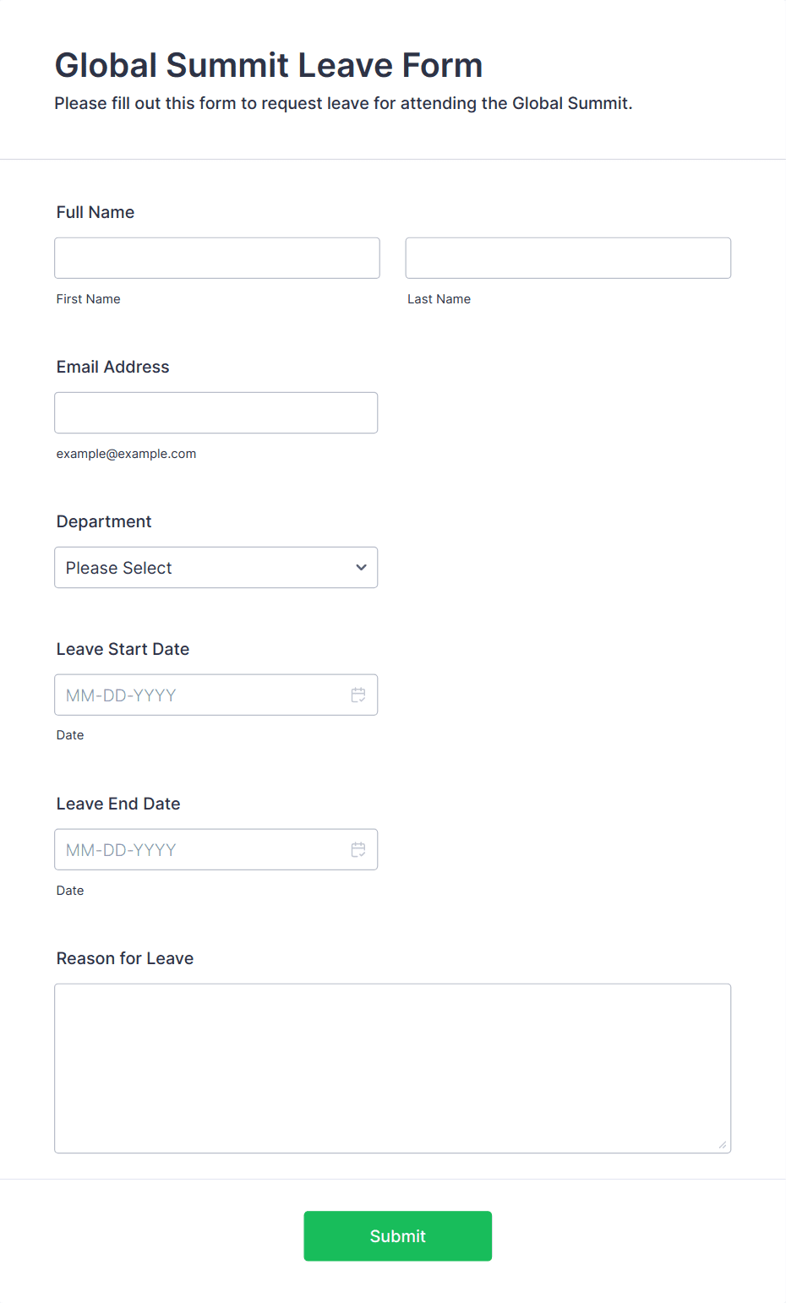Click the Leave Start Date label
The height and width of the screenshot is (1303, 786).
[x=123, y=649]
